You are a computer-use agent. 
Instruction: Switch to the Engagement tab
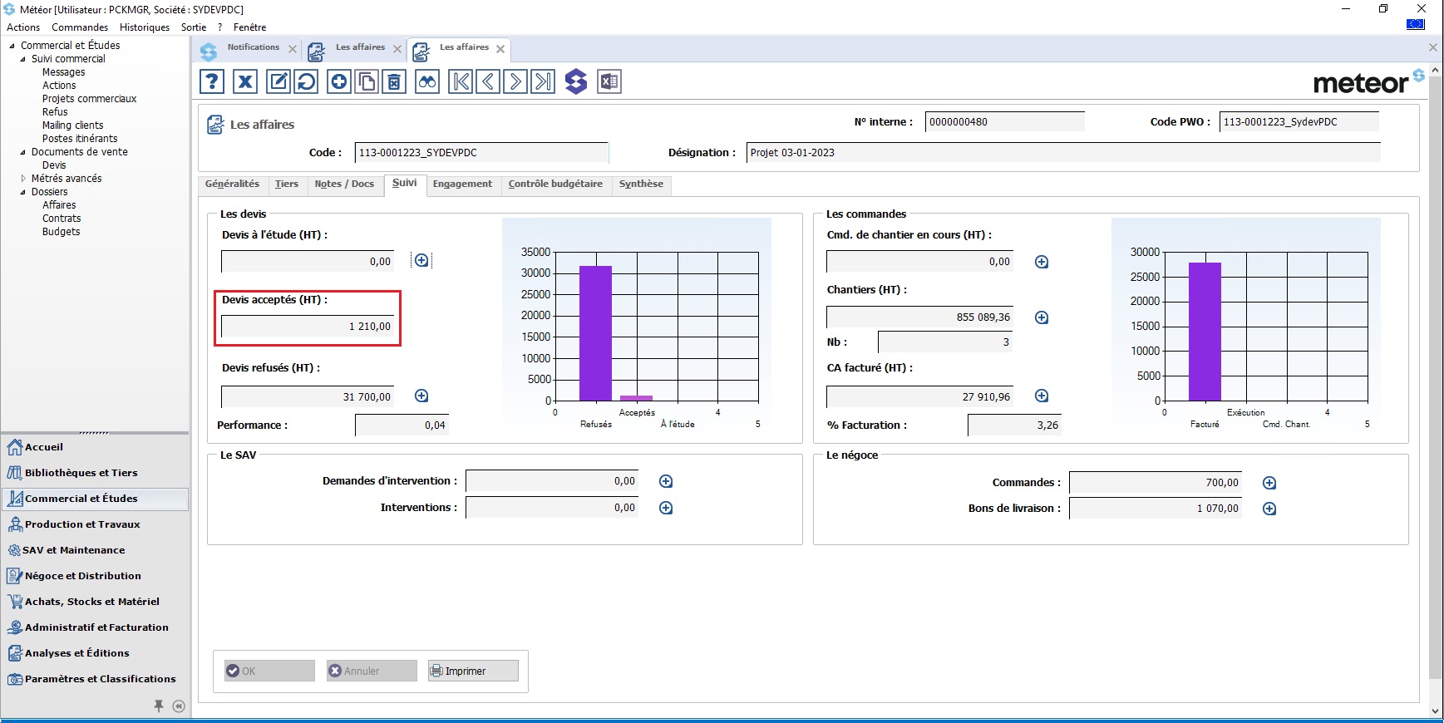(462, 184)
